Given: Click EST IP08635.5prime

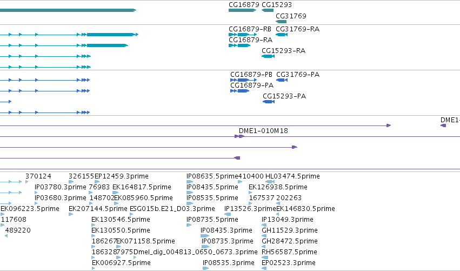Looking at the screenshot, I should click(x=212, y=176).
